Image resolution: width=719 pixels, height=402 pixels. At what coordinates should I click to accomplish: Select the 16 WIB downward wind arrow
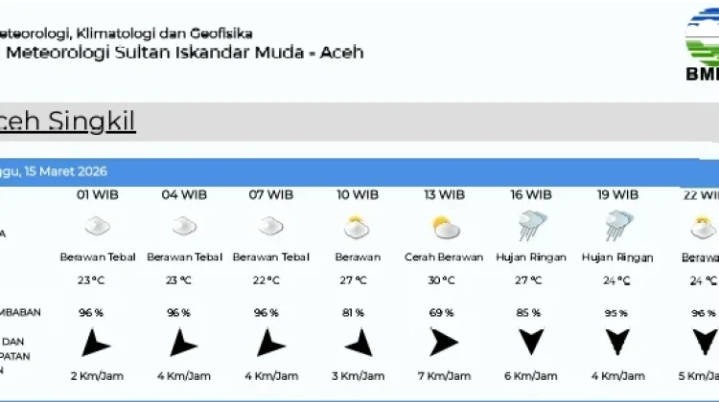[x=531, y=342]
